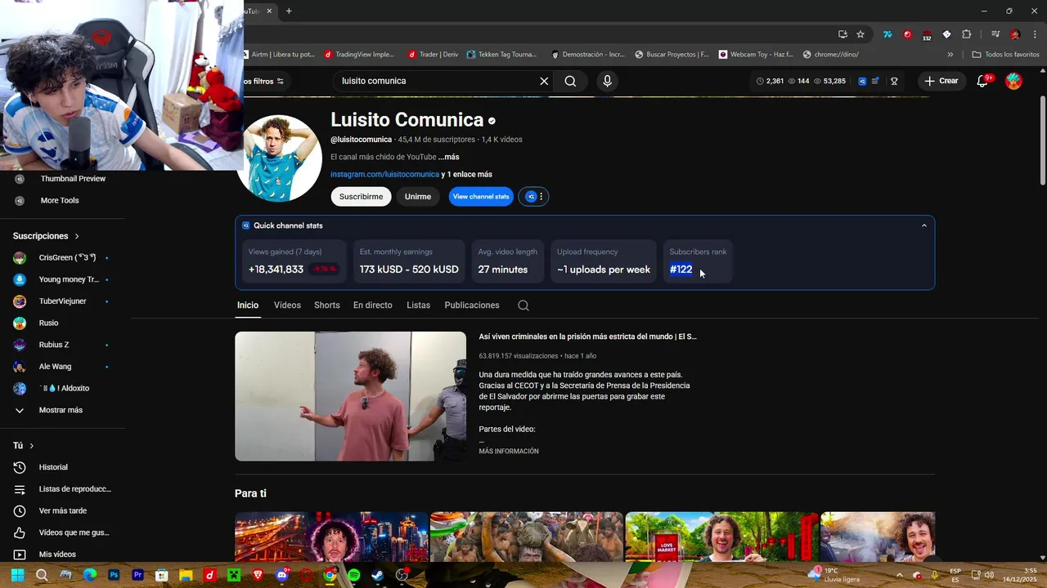1047x588 pixels.
Task: Click MÁS INFORMACIÓN under the video description
Action: click(x=509, y=452)
